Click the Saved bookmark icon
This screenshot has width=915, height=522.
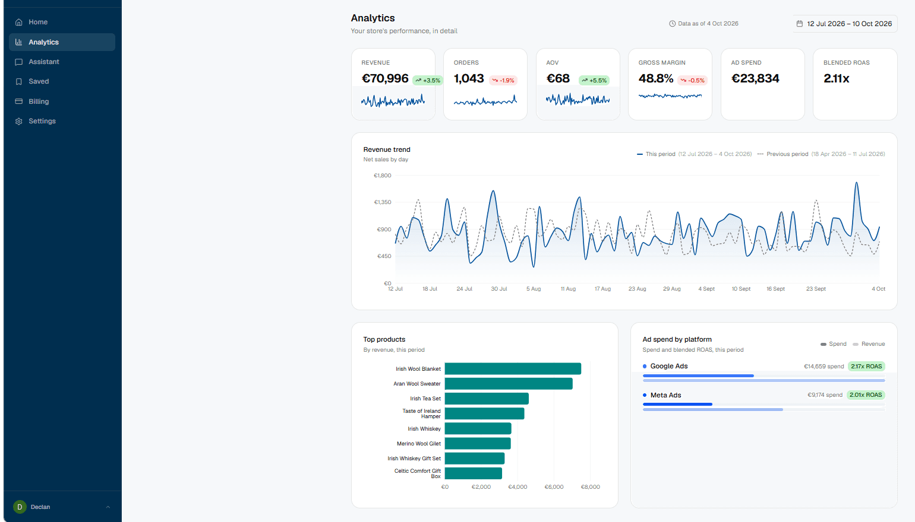pos(18,81)
